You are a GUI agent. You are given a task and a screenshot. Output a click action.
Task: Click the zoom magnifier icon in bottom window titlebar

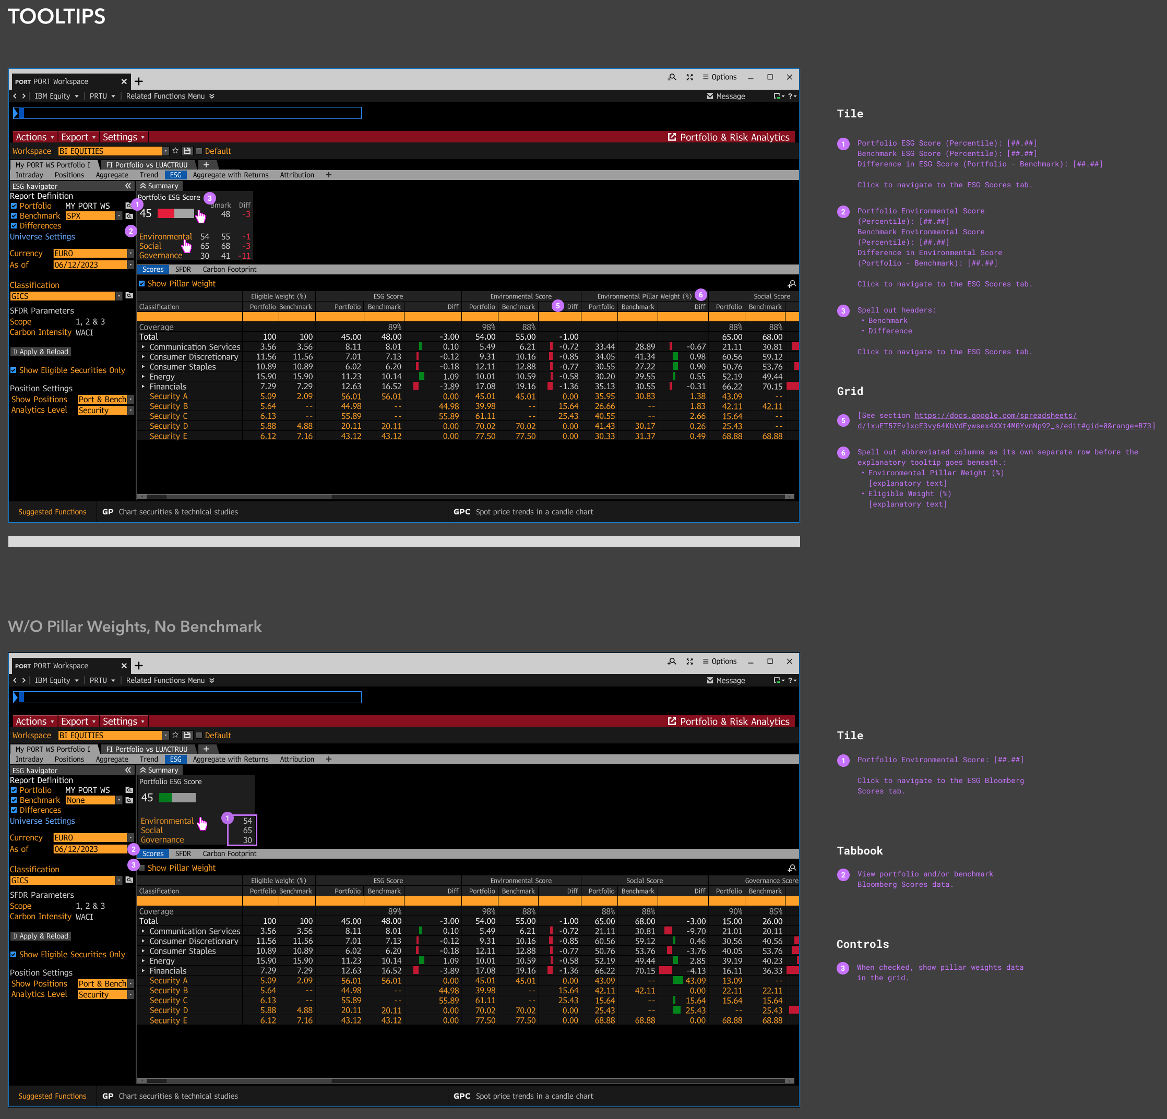click(672, 661)
